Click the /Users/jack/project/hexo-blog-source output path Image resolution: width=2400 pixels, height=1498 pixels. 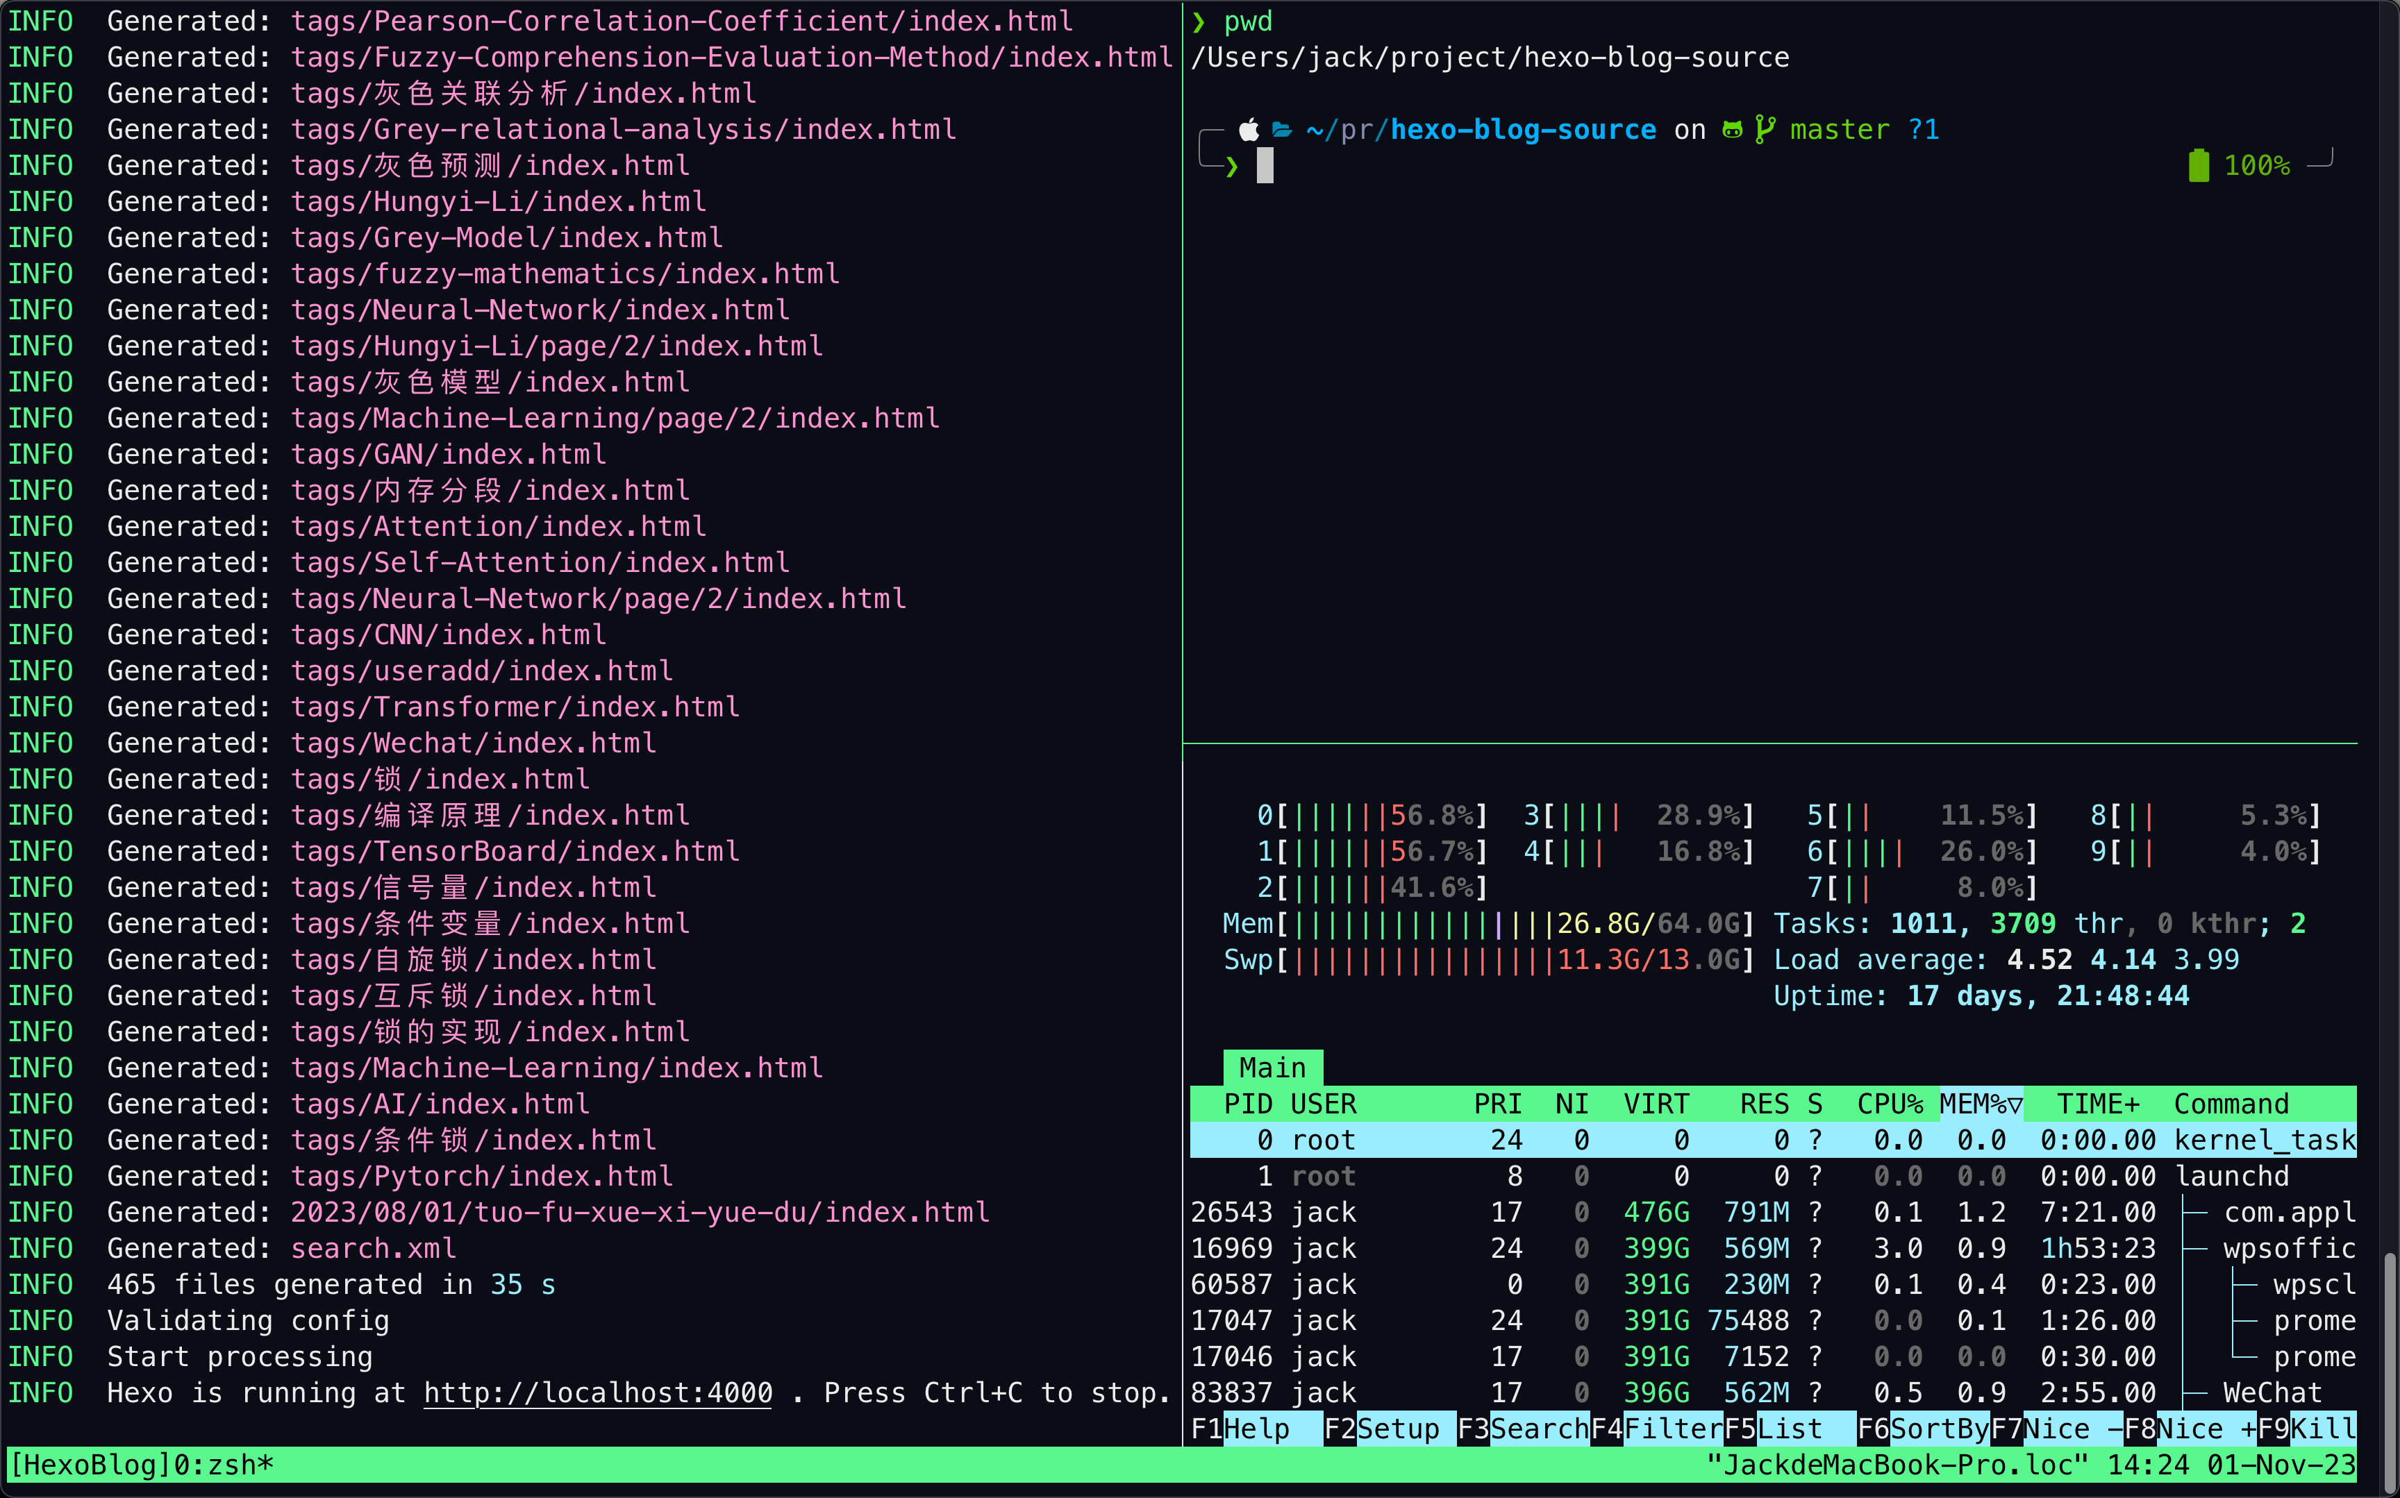pos(1490,58)
